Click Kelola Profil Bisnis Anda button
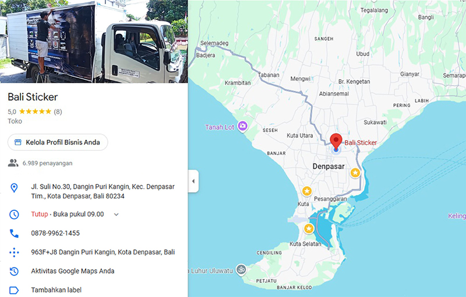 click(58, 142)
